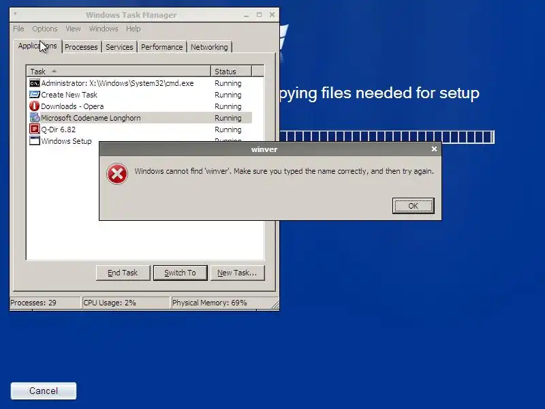Click the CPU Usage: 2% status entry
The image size is (545, 409).
click(x=125, y=303)
